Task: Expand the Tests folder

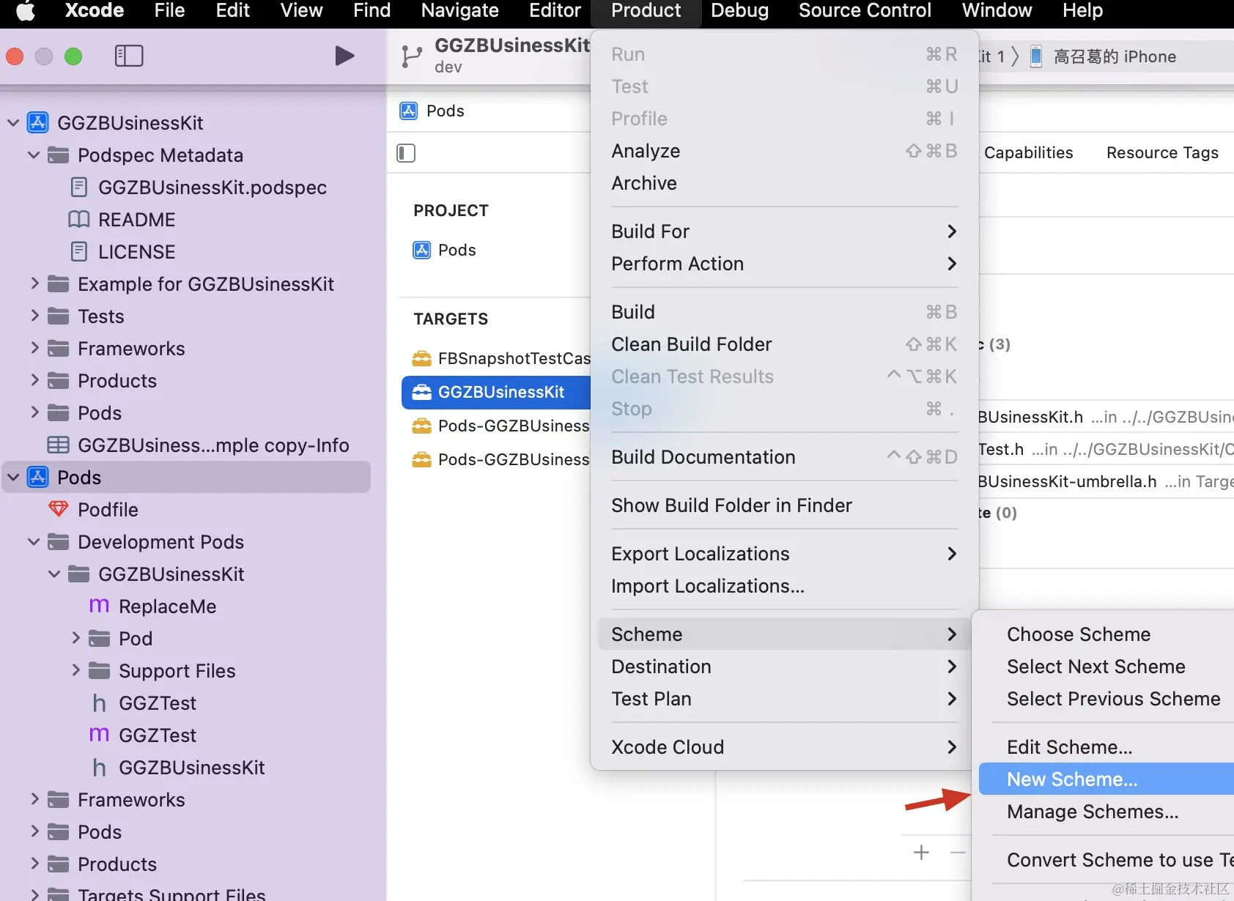Action: tap(34, 316)
